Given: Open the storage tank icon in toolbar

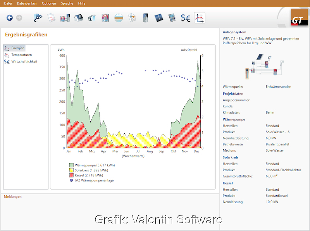Looking at the screenshot, I should 146,17.
